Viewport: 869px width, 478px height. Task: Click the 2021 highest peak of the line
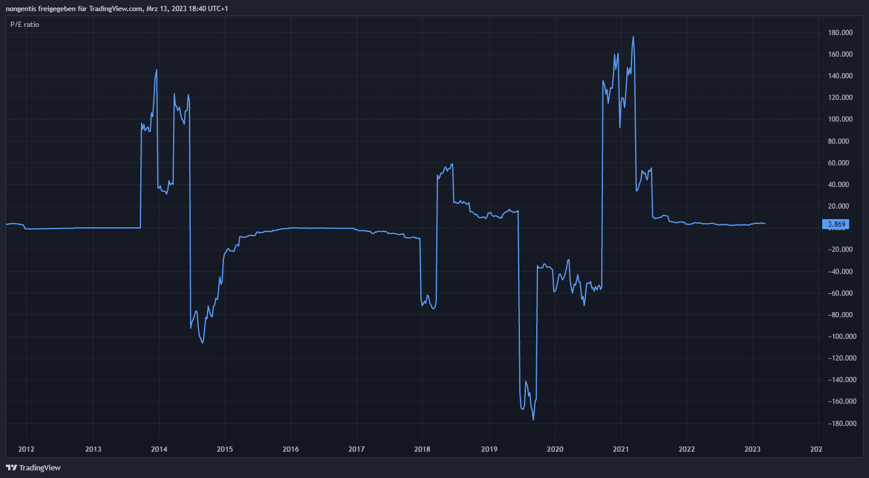[633, 37]
